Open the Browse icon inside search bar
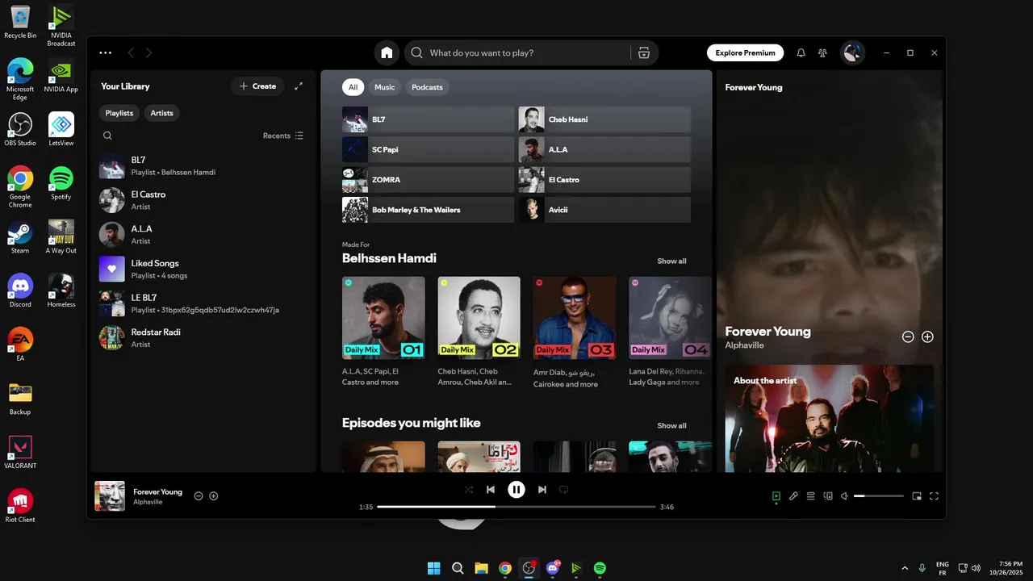The height and width of the screenshot is (581, 1033). 643,52
